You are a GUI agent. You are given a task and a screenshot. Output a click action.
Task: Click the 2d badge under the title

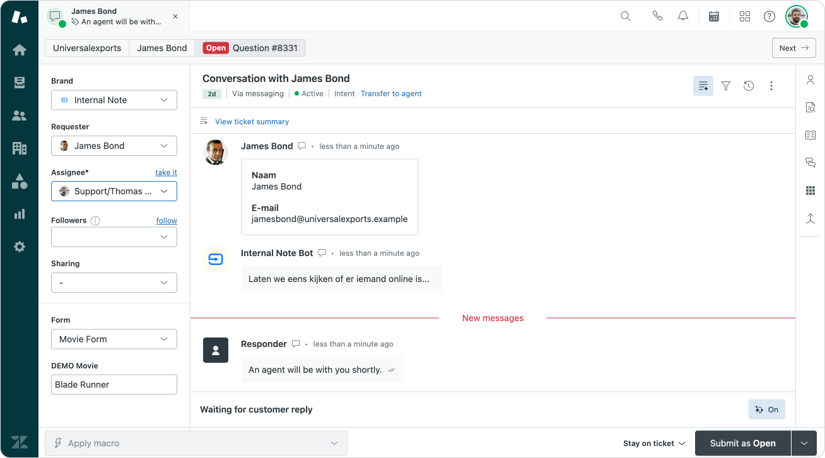pos(212,94)
